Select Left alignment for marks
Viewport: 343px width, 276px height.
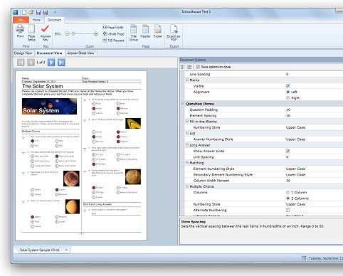point(288,92)
